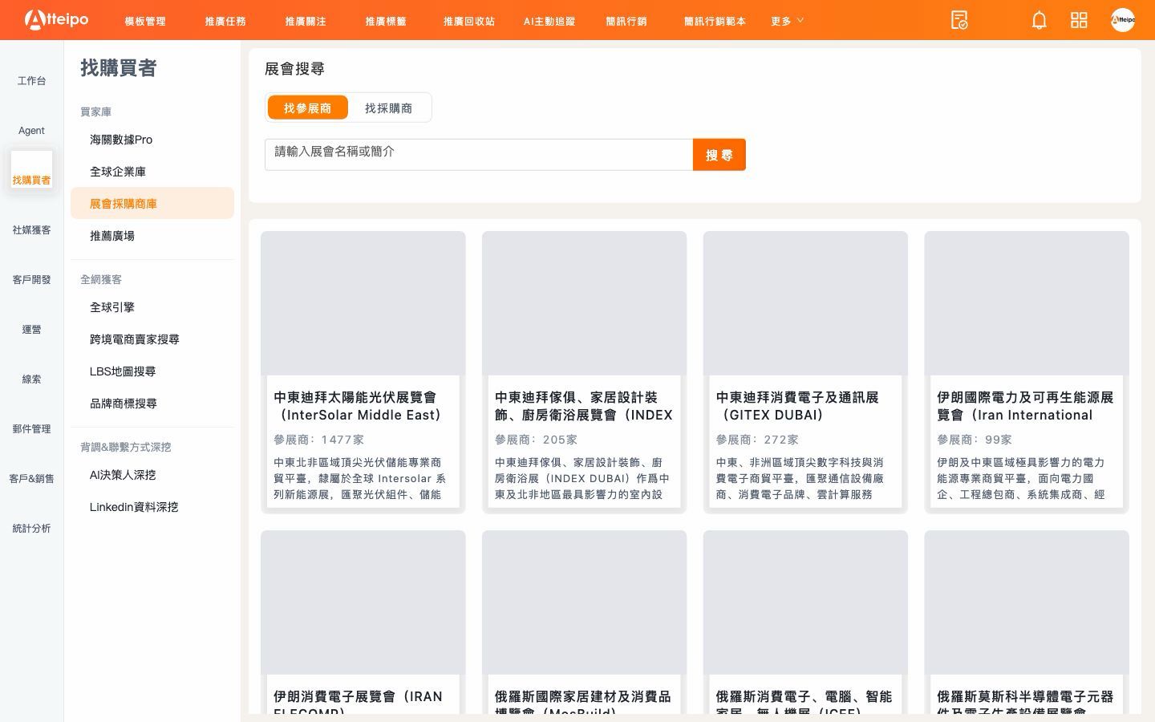Open 推廣回收站 in the top navigation
This screenshot has height=722, width=1155.
tap(469, 21)
